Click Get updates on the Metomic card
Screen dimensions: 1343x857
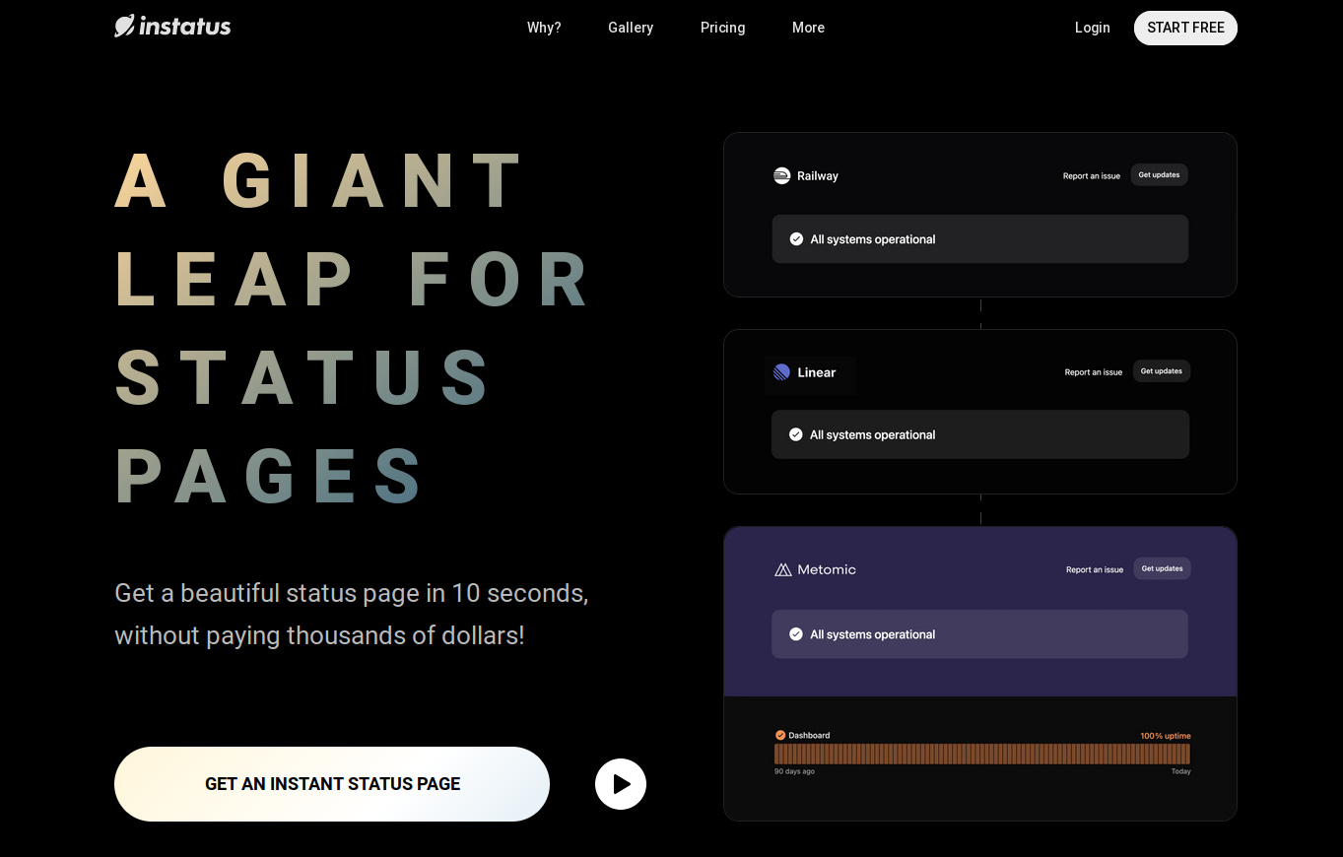click(x=1162, y=568)
